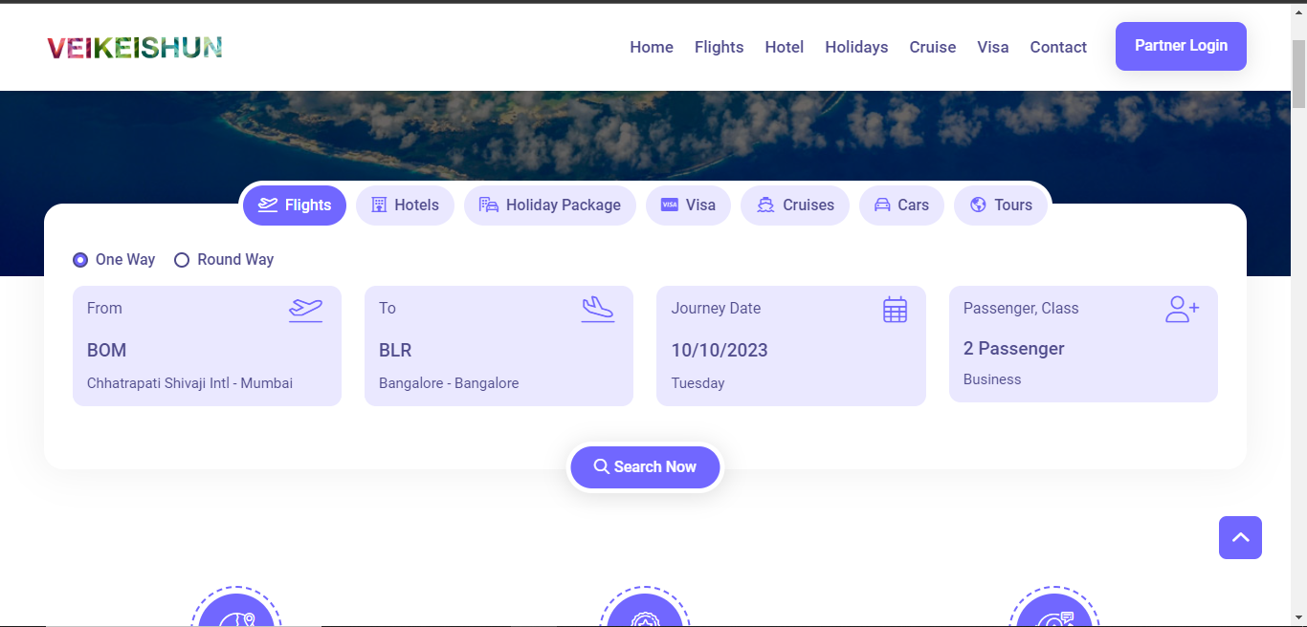This screenshot has width=1307, height=627.
Task: Select the Round Way radio button
Action: pos(182,260)
